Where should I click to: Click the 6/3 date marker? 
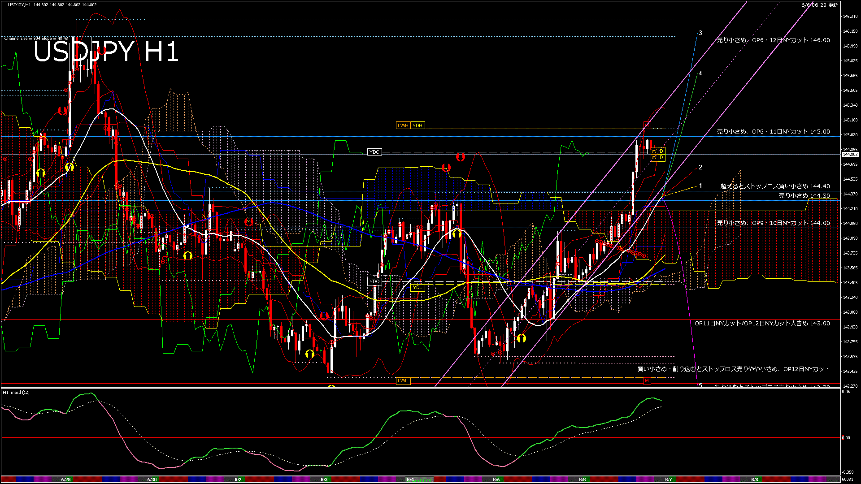click(324, 480)
